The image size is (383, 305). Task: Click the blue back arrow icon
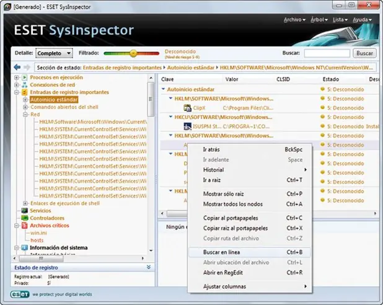tap(17, 67)
